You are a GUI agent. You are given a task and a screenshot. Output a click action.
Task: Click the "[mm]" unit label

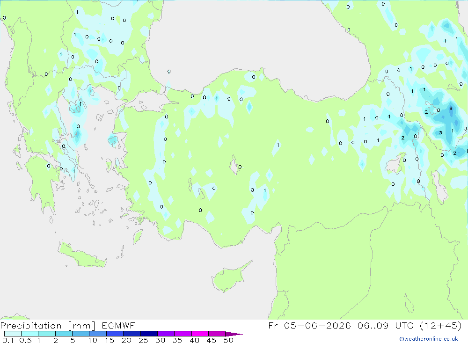pos(82,325)
